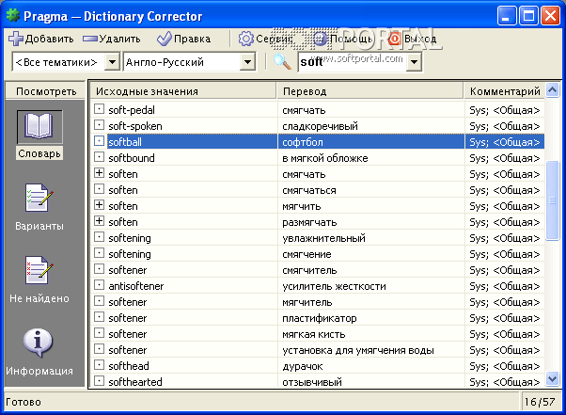This screenshot has height=415, width=566.
Task: Expand soften row translated мягчить
Action: pos(99,205)
